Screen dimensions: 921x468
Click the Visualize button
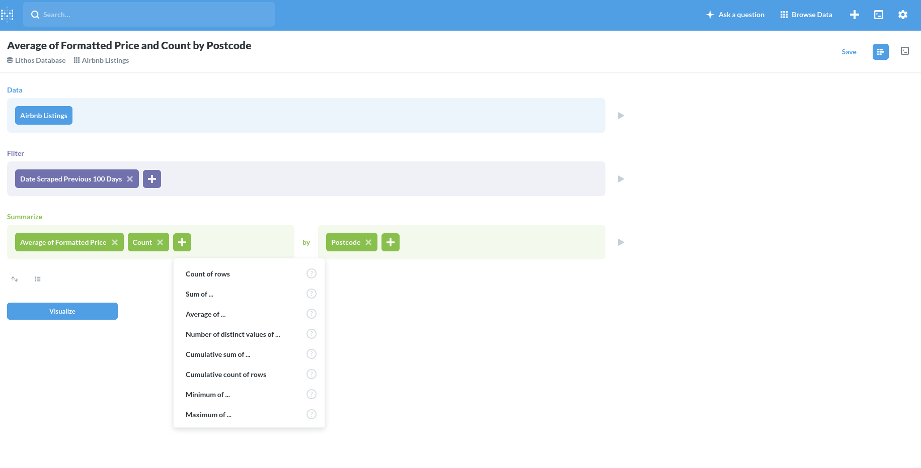point(62,311)
